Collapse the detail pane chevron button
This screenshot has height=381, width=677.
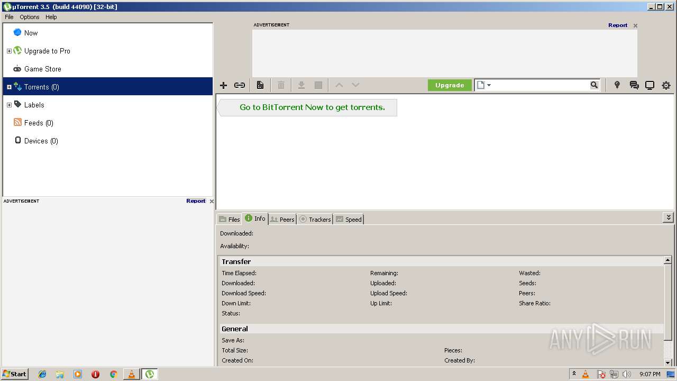pos(669,217)
